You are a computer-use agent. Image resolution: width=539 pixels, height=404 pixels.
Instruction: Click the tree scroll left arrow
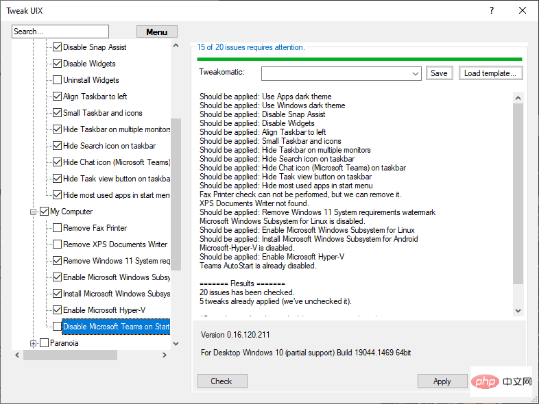17,355
